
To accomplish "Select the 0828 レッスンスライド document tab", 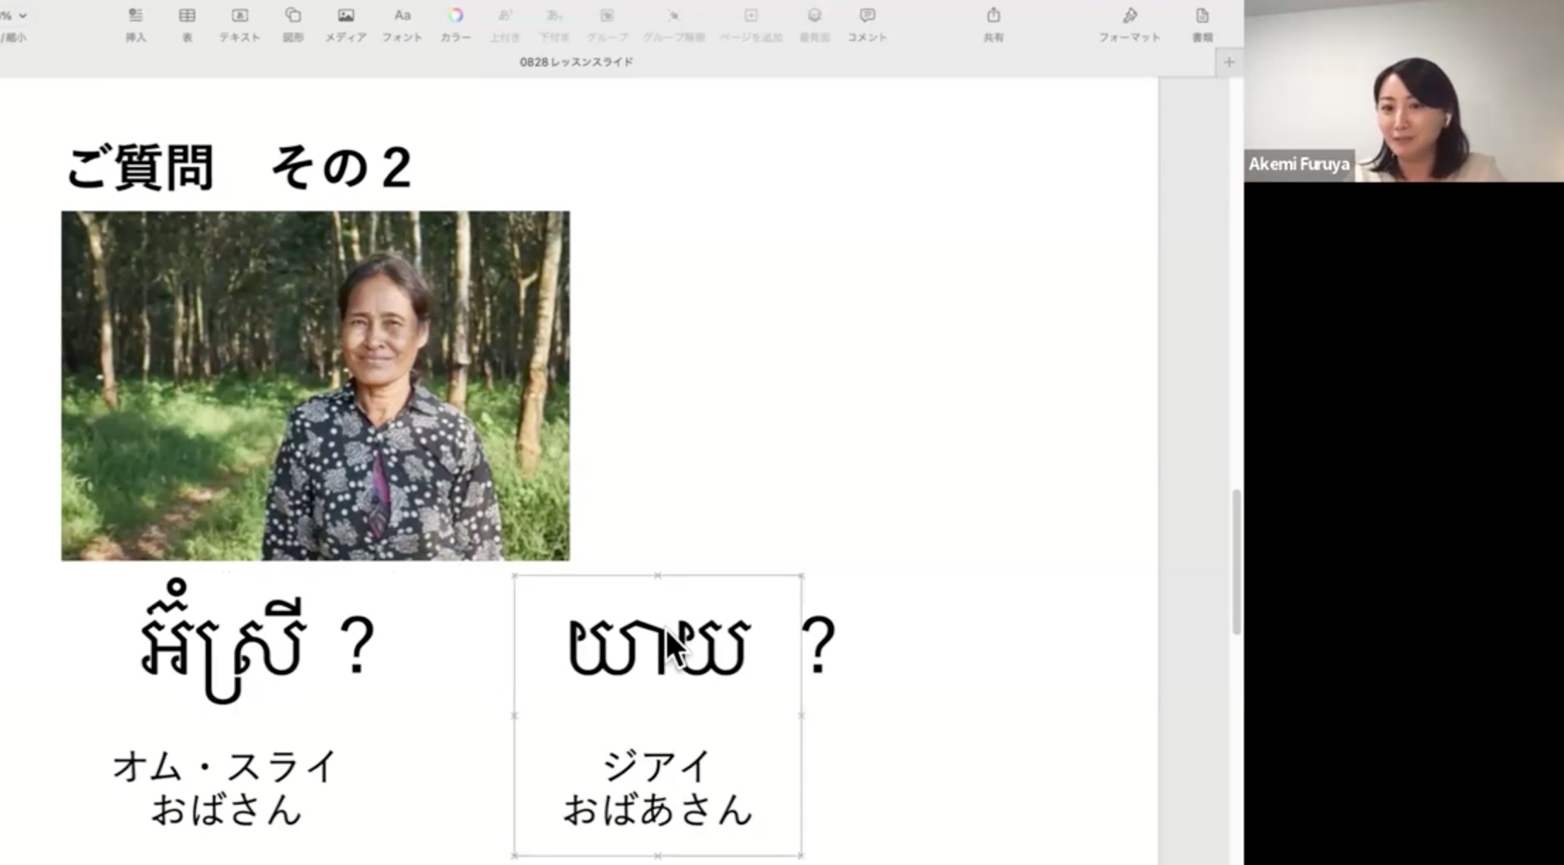I will (x=576, y=62).
